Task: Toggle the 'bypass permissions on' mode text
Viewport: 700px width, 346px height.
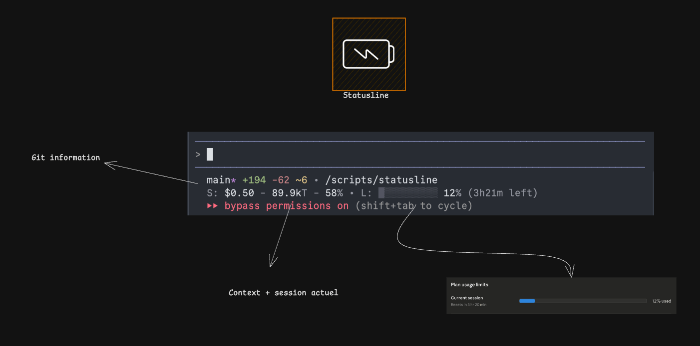Action: tap(287, 206)
